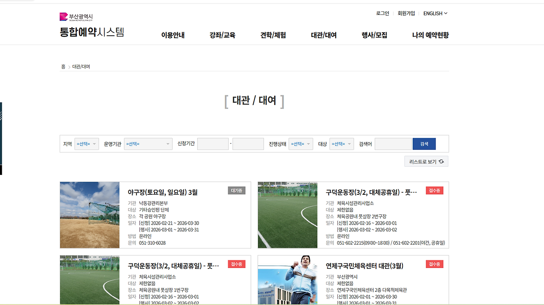
Task: Focus the 신청기간 end date field
Action: pyautogui.click(x=248, y=144)
